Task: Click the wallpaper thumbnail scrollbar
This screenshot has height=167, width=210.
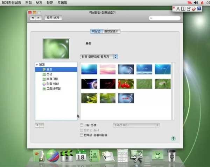Action: 173,91
